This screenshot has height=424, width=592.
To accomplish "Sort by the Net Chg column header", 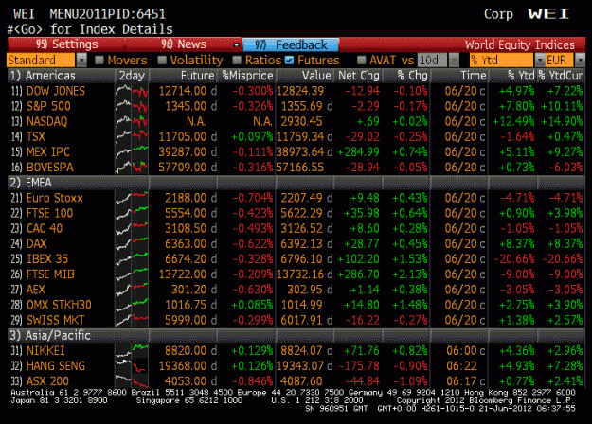I will pyautogui.click(x=359, y=76).
